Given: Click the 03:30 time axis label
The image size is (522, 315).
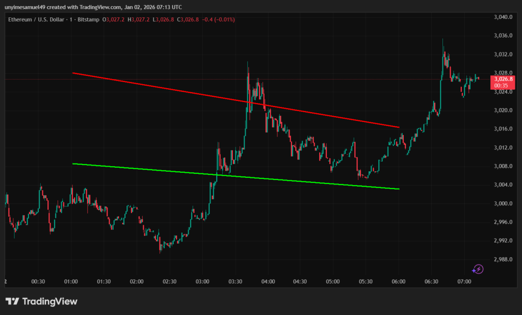Looking at the screenshot, I should 236,281.
